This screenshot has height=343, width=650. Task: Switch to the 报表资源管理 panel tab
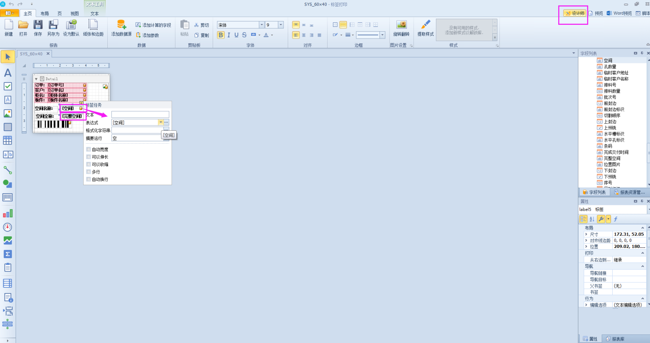pos(629,192)
